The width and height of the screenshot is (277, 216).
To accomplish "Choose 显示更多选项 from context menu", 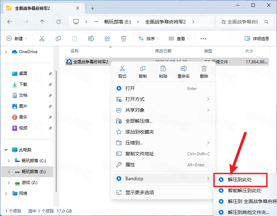I will pyautogui.click(x=163, y=192).
